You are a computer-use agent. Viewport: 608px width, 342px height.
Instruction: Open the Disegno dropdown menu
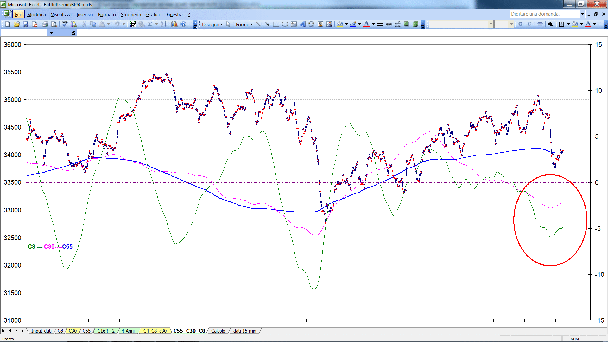coord(212,24)
